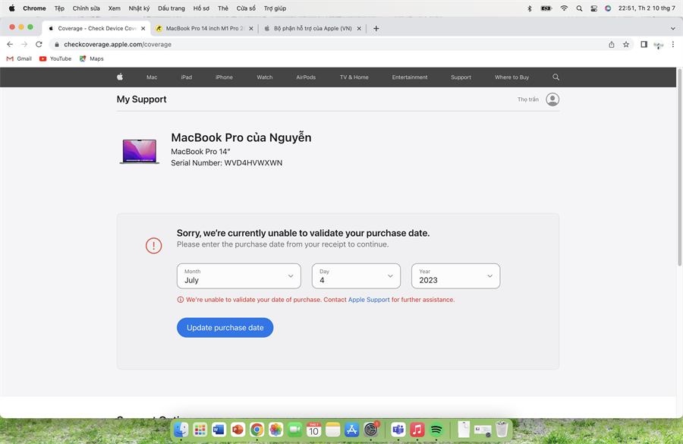
Task: Expand the Day dropdown showing 4
Action: coord(356,276)
